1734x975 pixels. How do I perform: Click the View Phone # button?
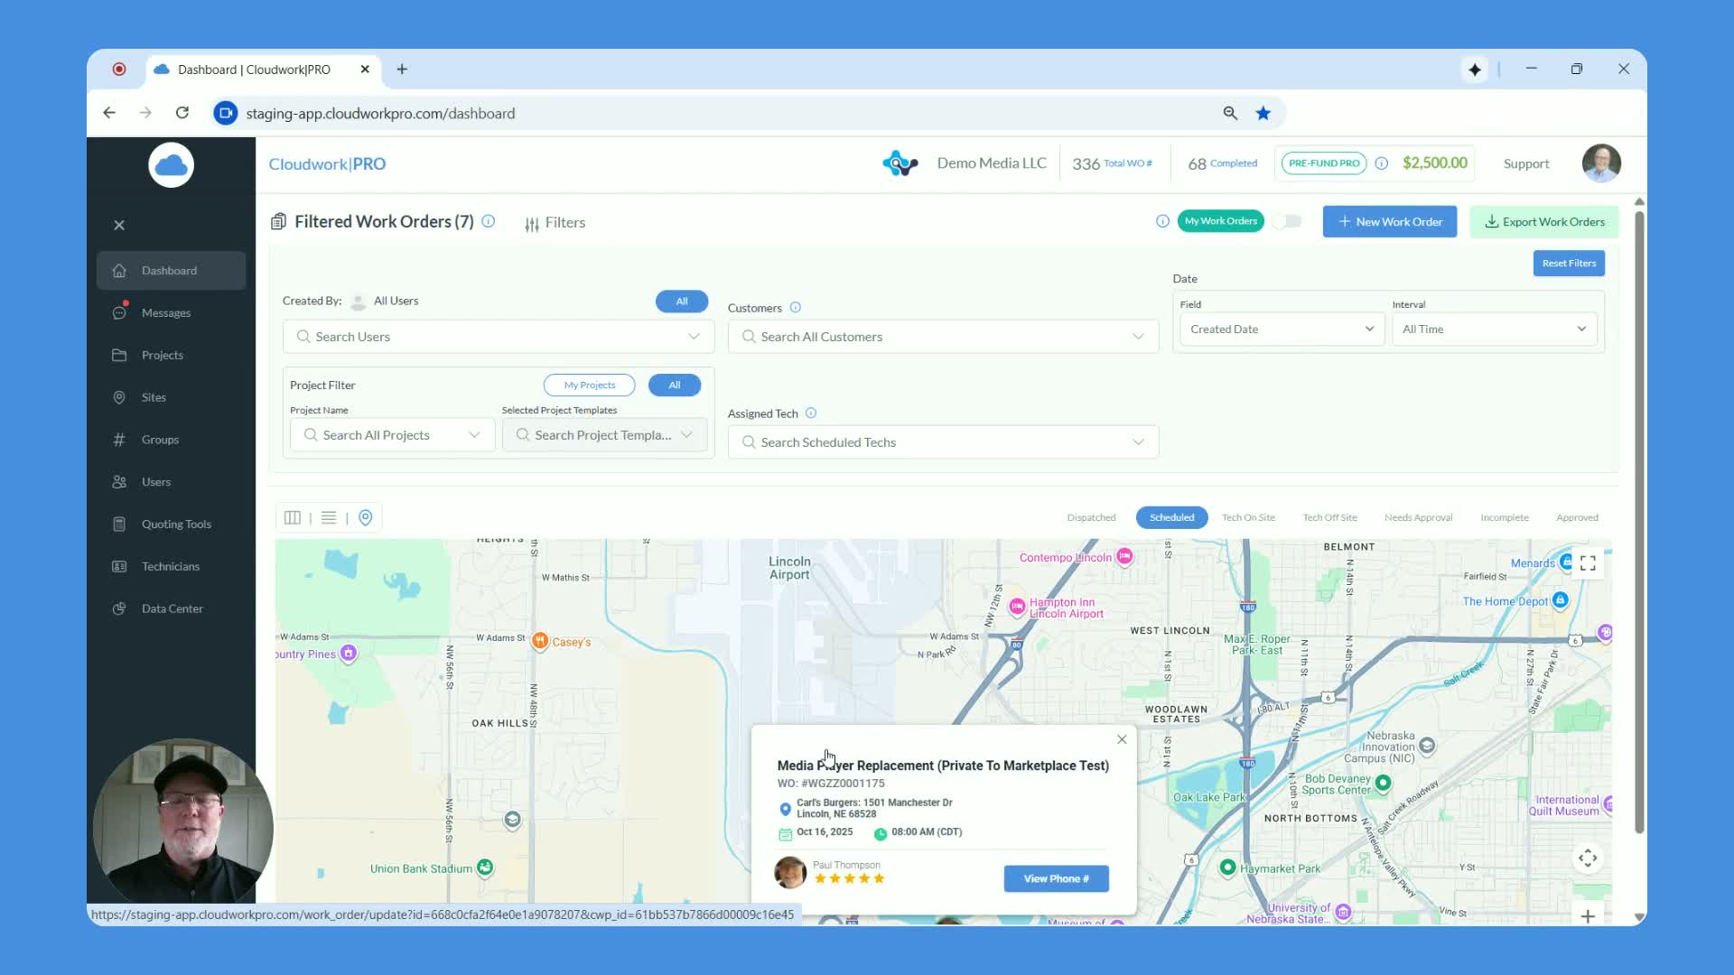(1056, 879)
